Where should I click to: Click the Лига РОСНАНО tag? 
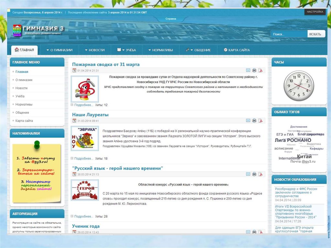click(293, 140)
